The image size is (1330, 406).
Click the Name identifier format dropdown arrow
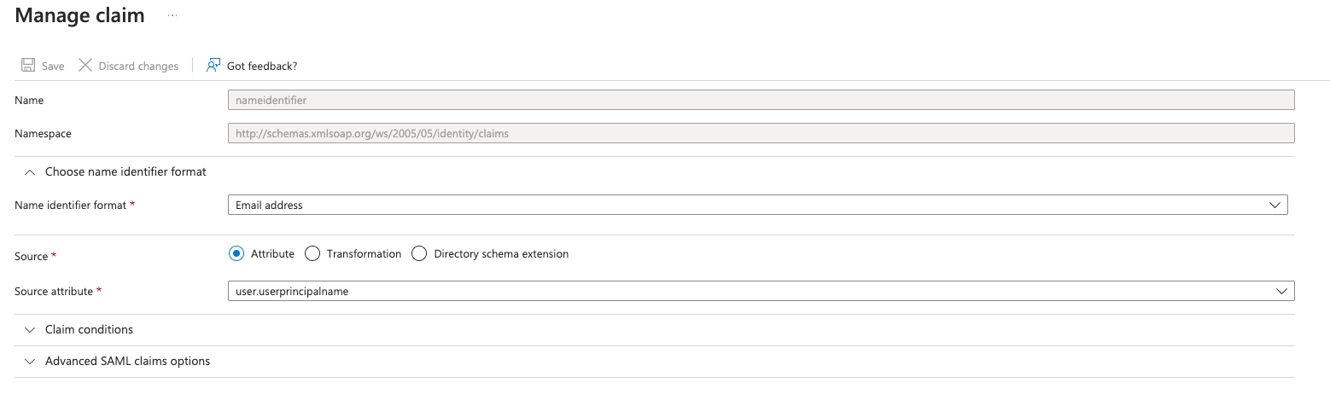click(1275, 206)
